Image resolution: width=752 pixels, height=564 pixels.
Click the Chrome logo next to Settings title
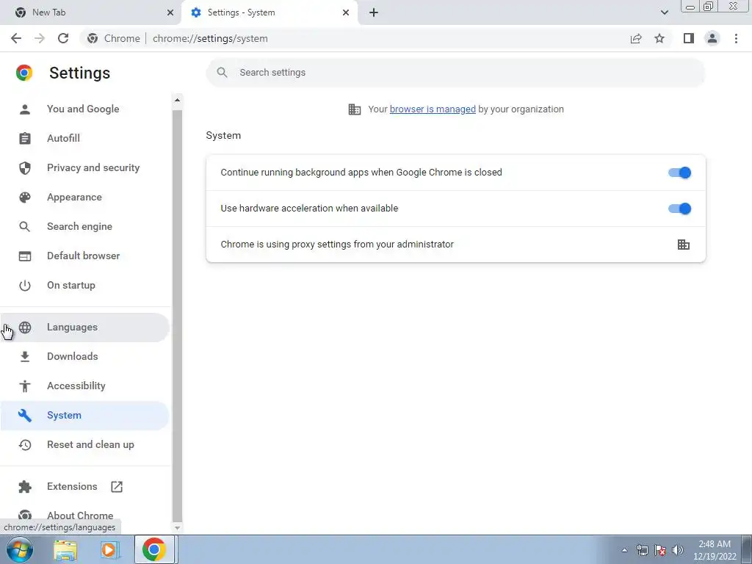click(24, 73)
